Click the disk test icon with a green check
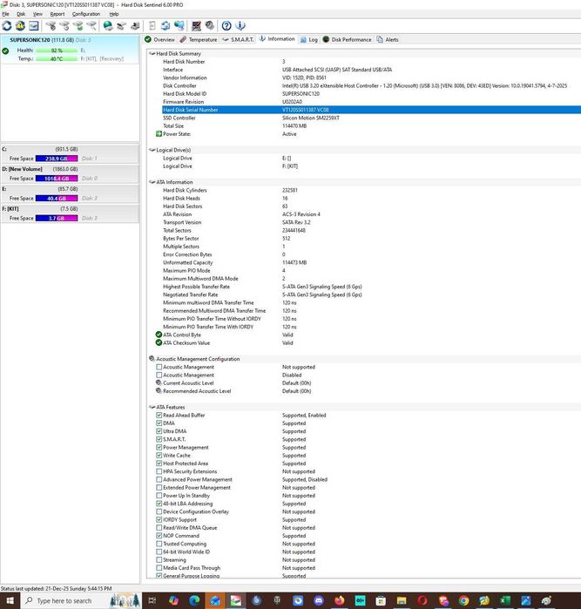 [x=78, y=26]
